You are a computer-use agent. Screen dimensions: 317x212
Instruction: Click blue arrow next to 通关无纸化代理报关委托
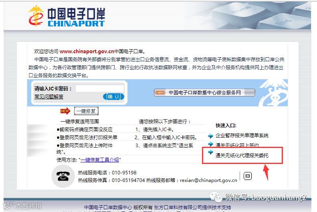coord(211,152)
